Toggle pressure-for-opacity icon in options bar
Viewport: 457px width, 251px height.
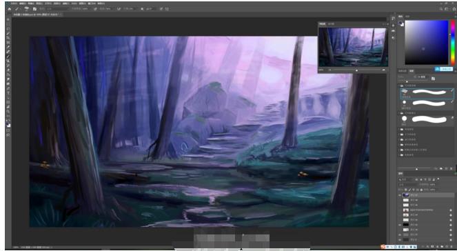click(95, 9)
